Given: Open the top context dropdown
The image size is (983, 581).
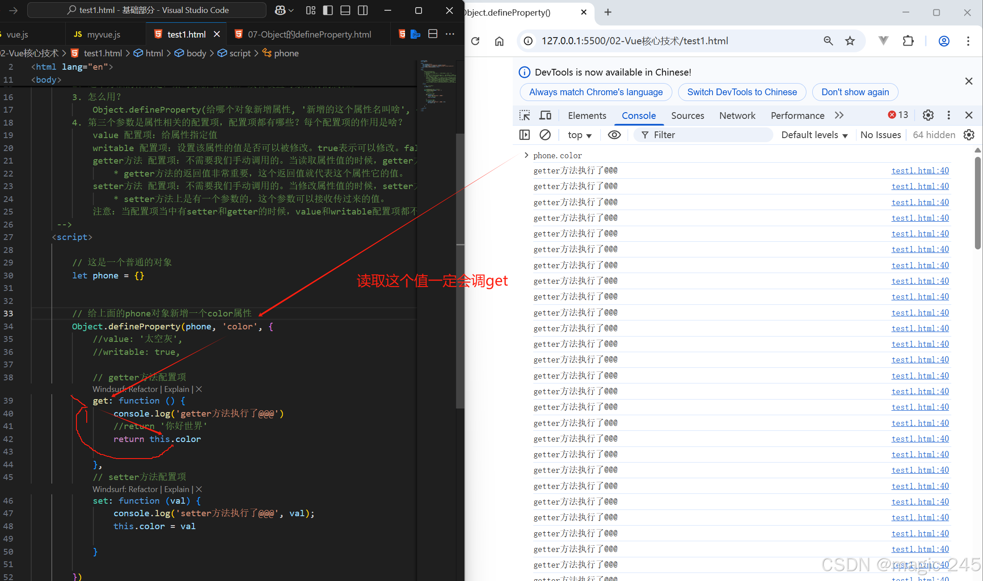Looking at the screenshot, I should (x=579, y=135).
